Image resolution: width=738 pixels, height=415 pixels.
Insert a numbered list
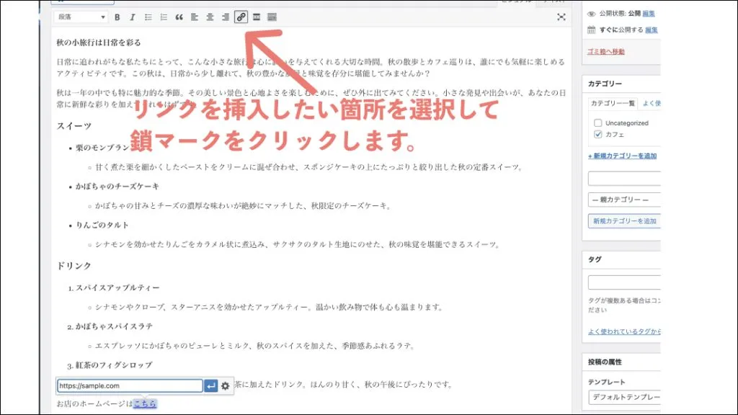[164, 17]
